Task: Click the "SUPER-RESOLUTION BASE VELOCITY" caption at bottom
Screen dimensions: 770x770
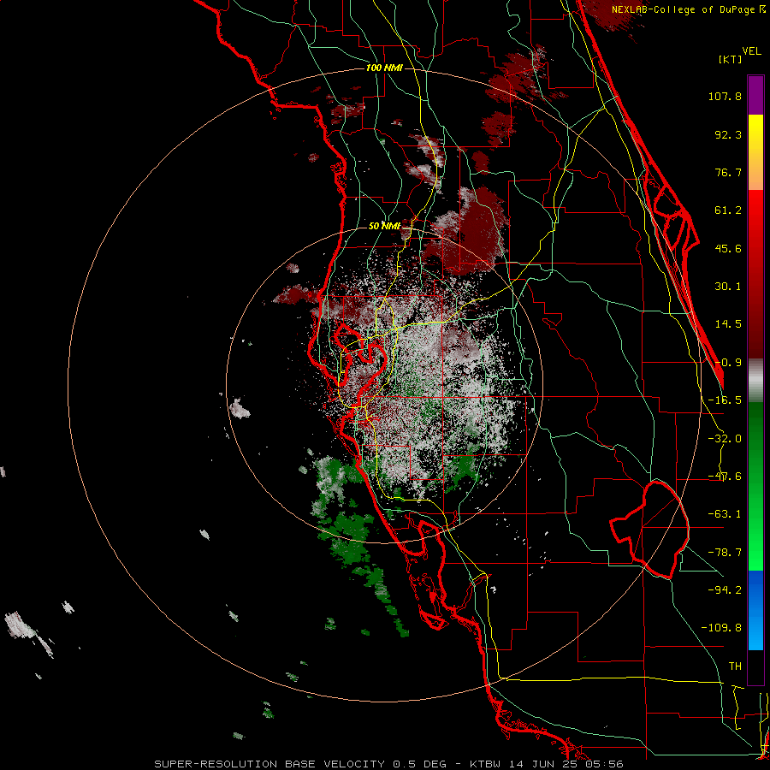Action: coord(269,764)
